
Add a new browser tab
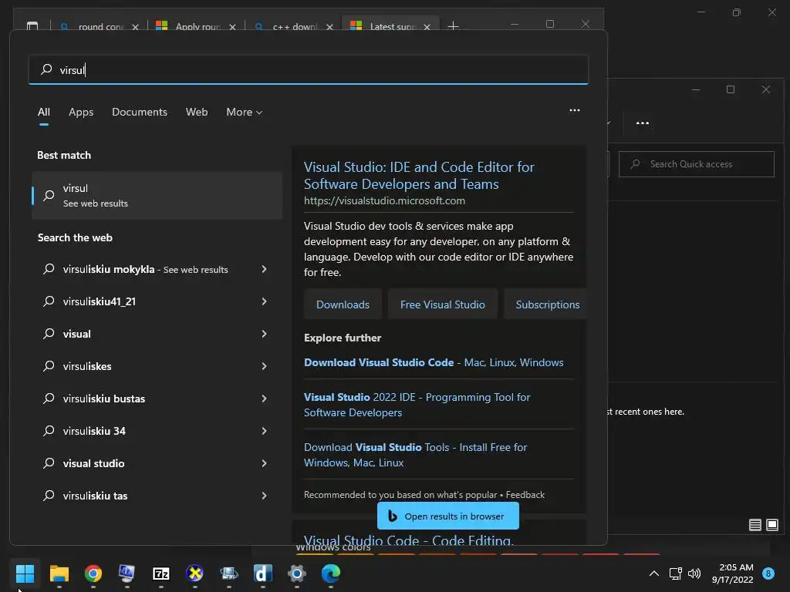coord(453,25)
